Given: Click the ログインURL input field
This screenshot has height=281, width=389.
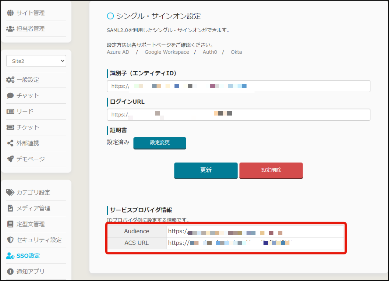Looking at the screenshot, I should coord(239,115).
